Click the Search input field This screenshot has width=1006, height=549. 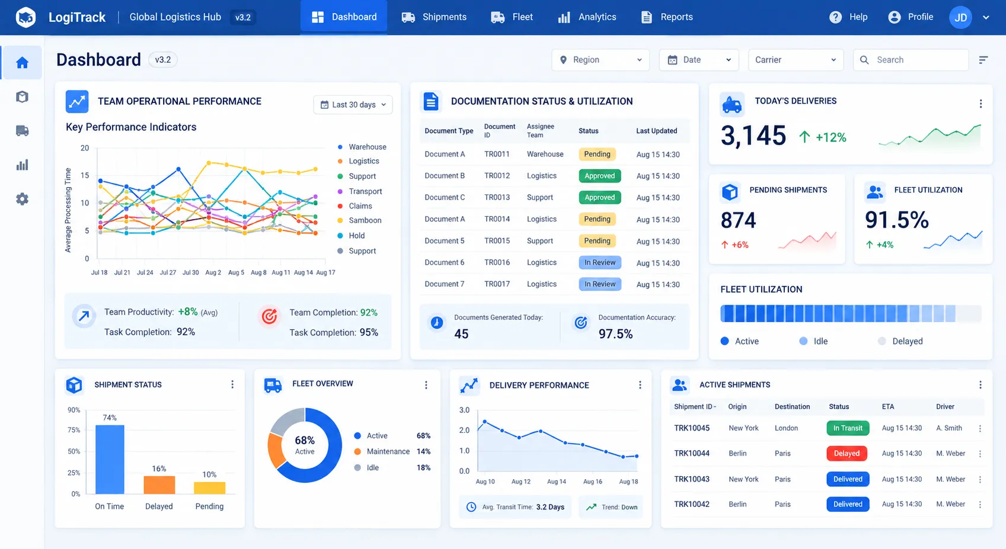coord(911,60)
